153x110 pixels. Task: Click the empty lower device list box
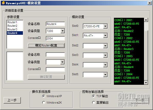pyautogui.click(x=15, y=66)
